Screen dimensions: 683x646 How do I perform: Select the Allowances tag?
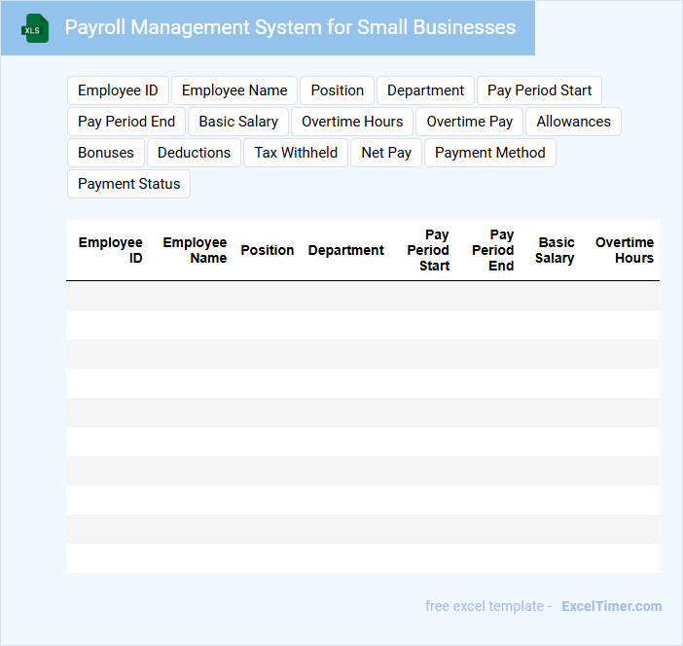(x=573, y=122)
